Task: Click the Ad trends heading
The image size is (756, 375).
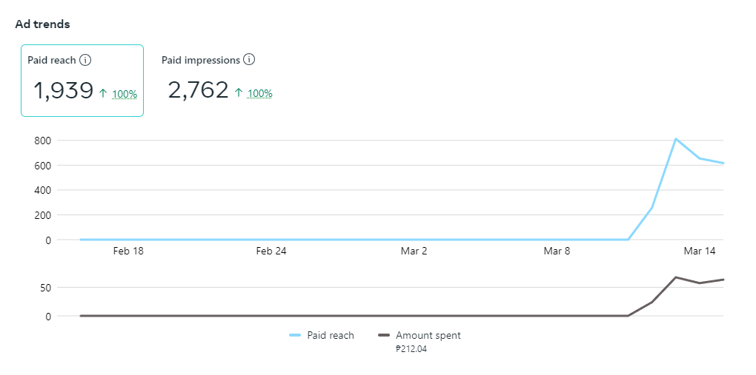Action: coord(42,24)
